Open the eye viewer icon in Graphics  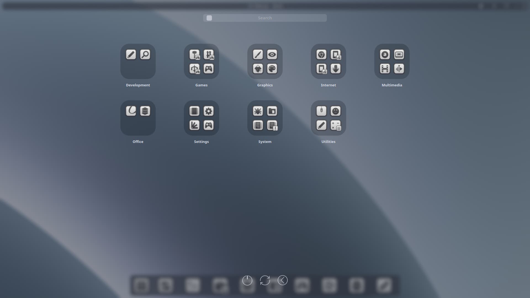pos(272,55)
